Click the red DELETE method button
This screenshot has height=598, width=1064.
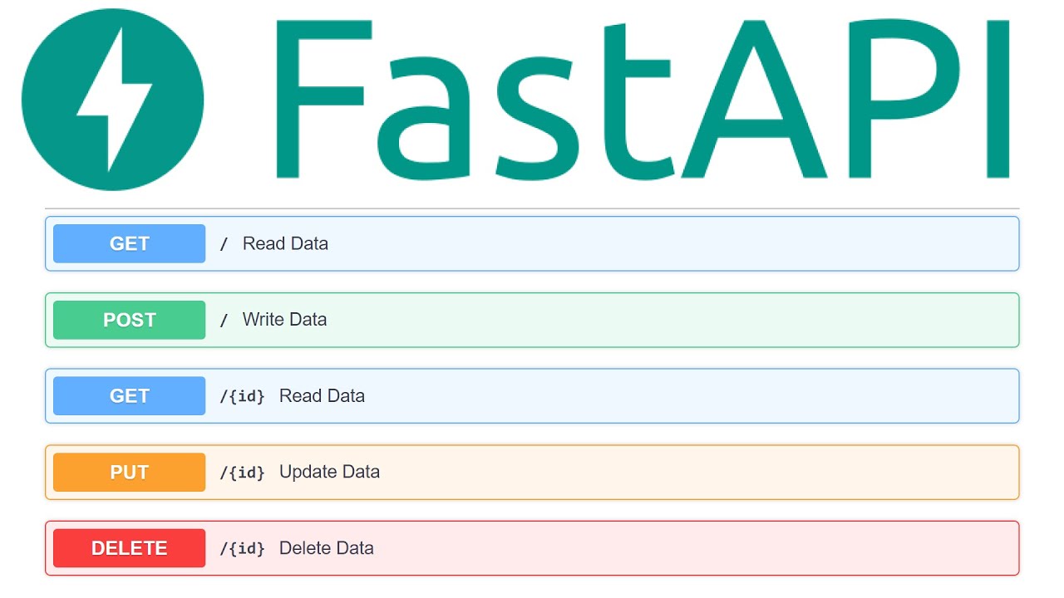[x=129, y=548]
